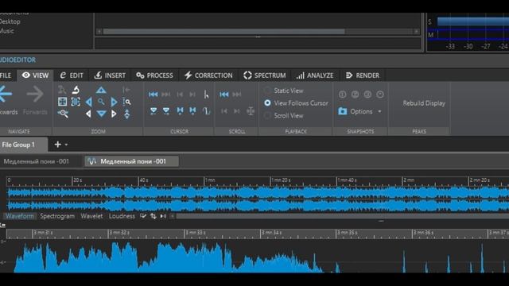Switch to the VIEW ribbon tab
This screenshot has width=509, height=286.
35,75
